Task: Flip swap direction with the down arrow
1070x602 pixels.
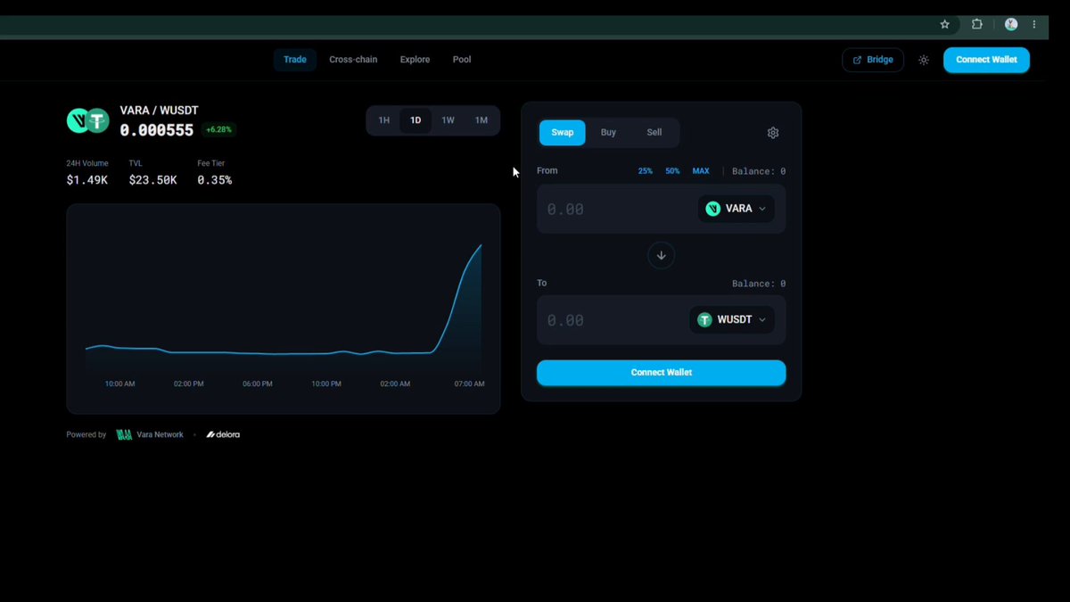Action: (x=662, y=255)
